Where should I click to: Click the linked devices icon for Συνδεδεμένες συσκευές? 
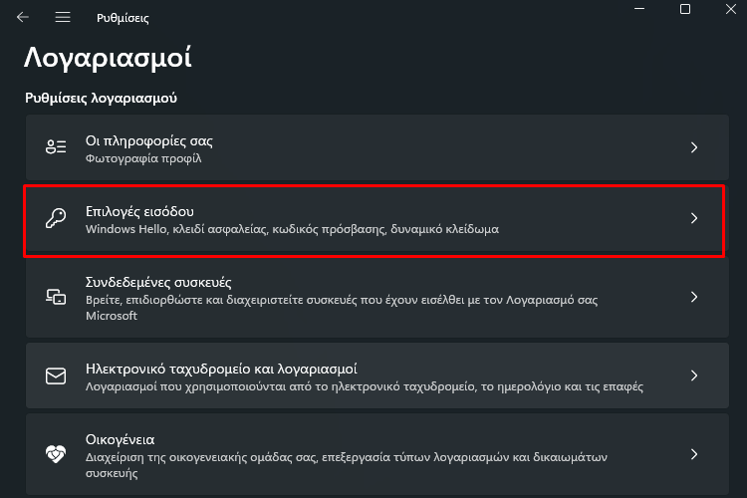click(x=56, y=297)
